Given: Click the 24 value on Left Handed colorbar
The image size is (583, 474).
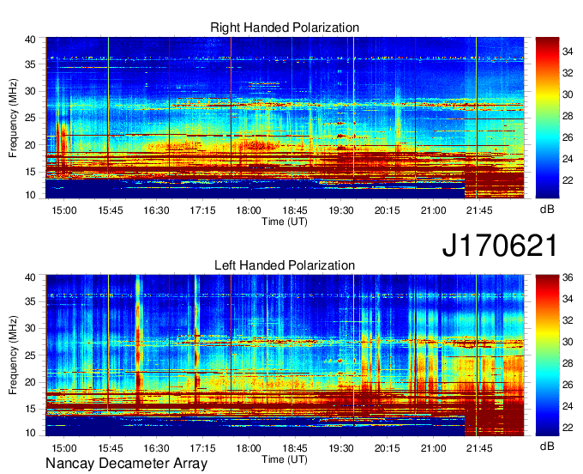Looking at the screenshot, I should [568, 406].
